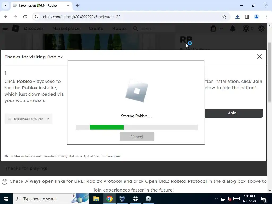272x204 pixels.
Task: Open the Create menu item
Action: (x=96, y=28)
